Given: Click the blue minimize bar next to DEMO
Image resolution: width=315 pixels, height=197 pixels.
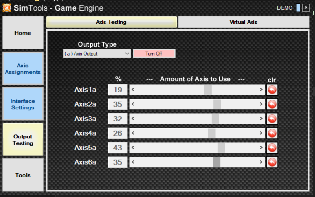Looking at the screenshot, I should [298, 8].
